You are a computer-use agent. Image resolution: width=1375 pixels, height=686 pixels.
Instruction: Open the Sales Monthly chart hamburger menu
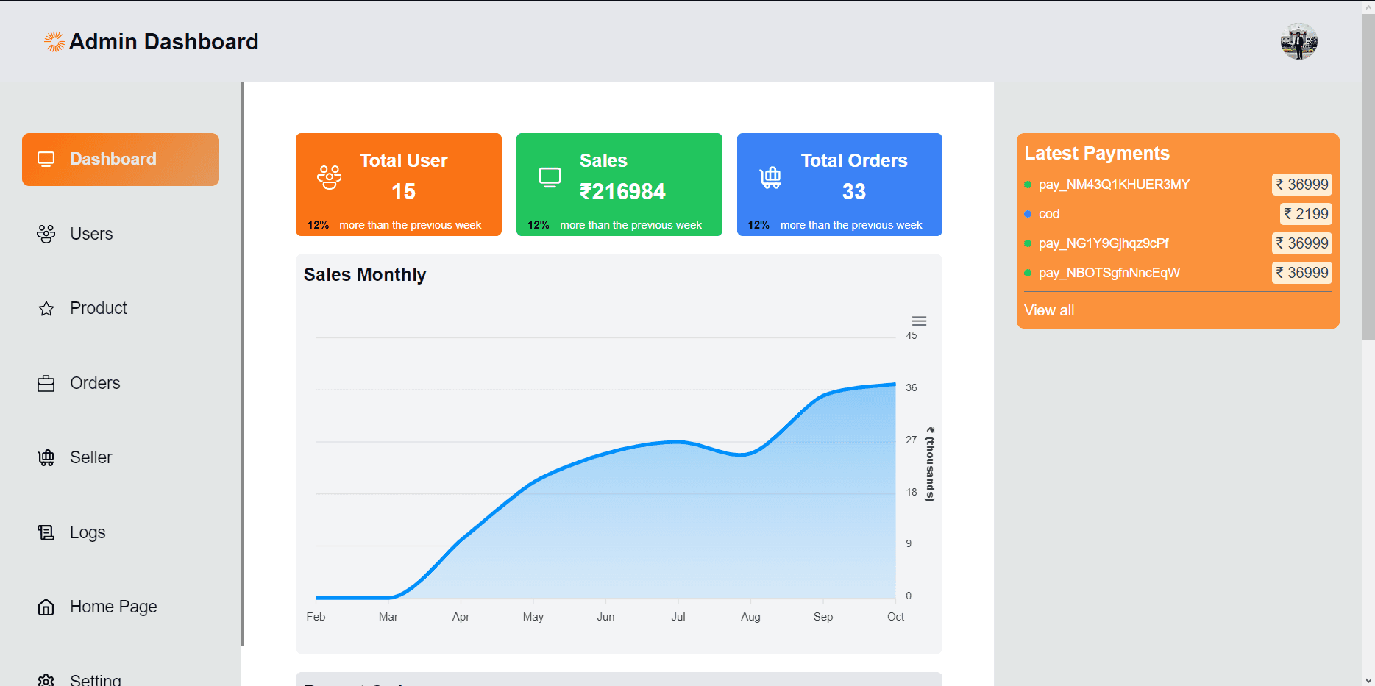[917, 321]
